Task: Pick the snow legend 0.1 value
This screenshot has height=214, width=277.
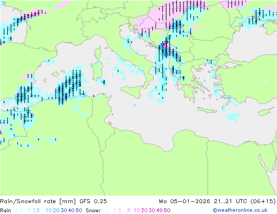Action: 104,211
